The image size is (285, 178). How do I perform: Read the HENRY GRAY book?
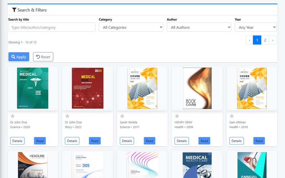[204, 141]
